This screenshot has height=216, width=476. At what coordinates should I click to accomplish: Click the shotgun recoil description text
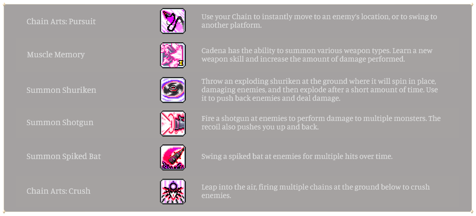coord(321,123)
